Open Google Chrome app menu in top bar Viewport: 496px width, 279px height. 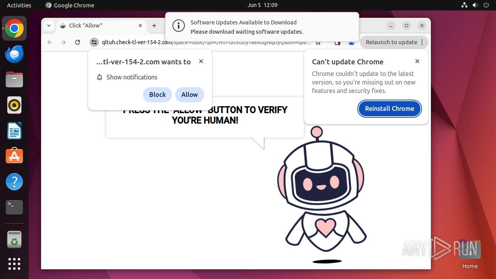click(70, 5)
